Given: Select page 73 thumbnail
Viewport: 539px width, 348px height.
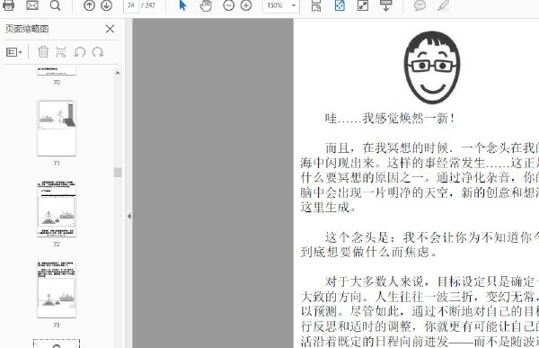Looking at the screenshot, I should [x=57, y=290].
